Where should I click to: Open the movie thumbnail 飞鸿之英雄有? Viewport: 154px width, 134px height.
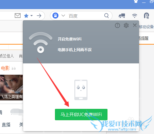(11, 88)
